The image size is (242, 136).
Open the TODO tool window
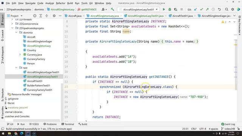click(34, 124)
